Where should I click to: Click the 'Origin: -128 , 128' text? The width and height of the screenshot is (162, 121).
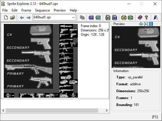coord(93,35)
